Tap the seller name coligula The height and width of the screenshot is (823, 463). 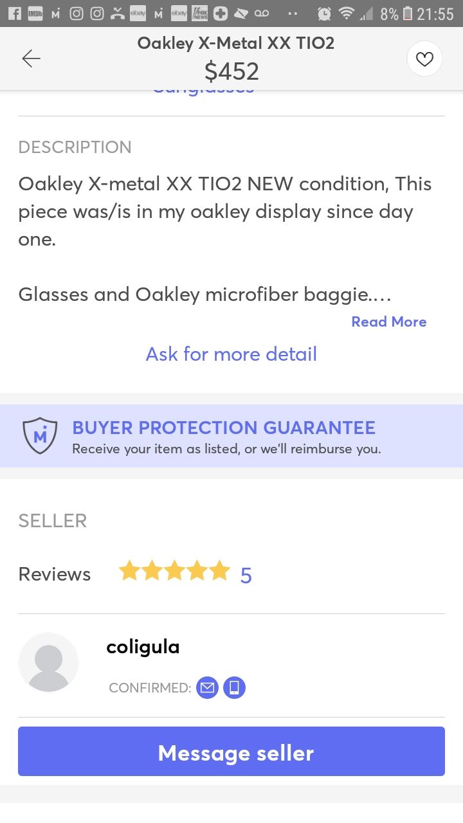click(x=143, y=647)
